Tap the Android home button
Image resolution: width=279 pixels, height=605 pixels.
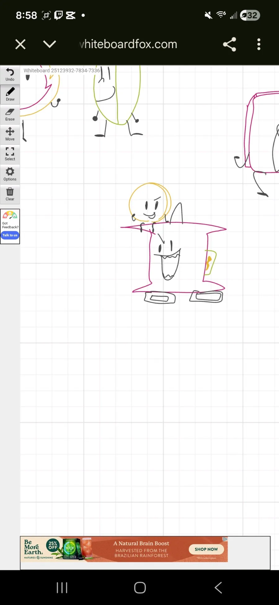140,588
